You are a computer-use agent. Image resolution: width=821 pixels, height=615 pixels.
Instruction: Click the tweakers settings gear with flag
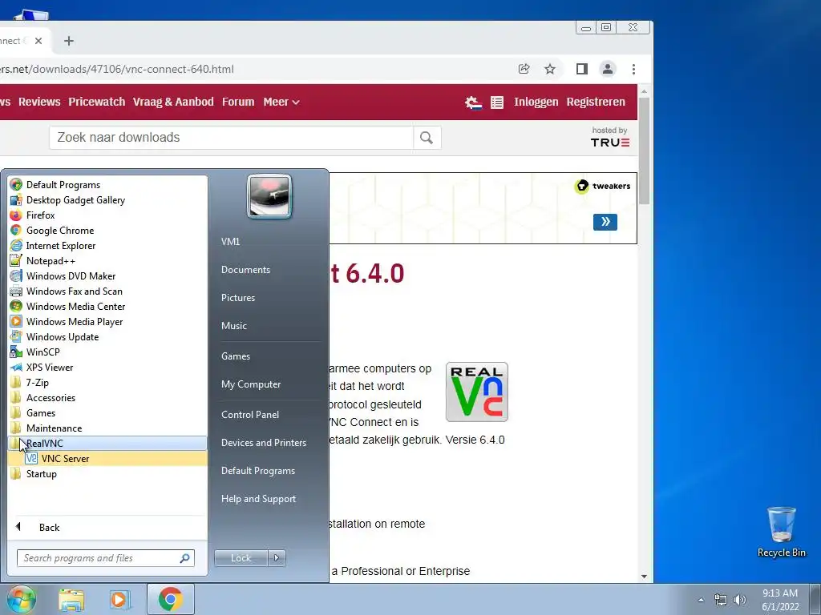pyautogui.click(x=473, y=102)
